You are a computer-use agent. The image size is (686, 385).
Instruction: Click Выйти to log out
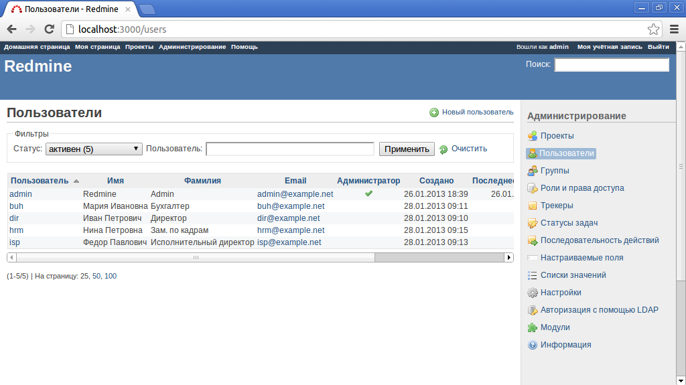point(659,47)
